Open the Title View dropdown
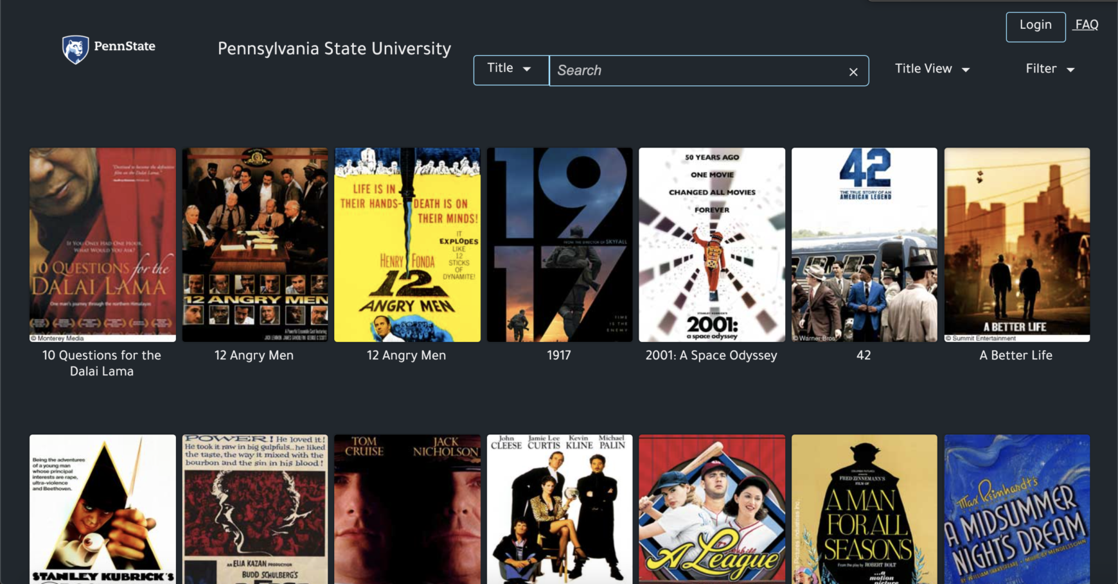Screen dimensions: 1118x584 point(932,69)
